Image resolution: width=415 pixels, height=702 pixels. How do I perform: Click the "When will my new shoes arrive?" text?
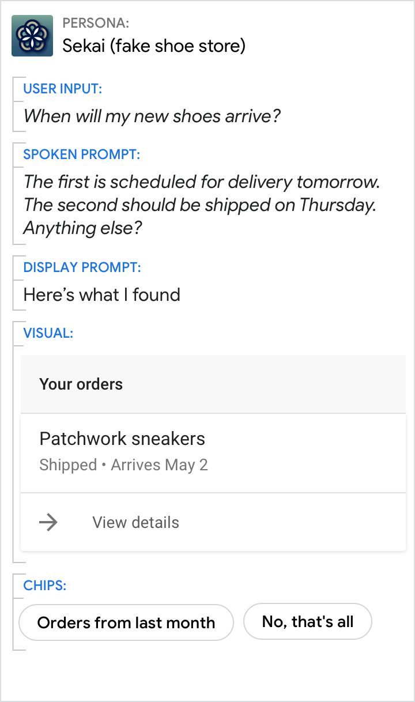[152, 116]
